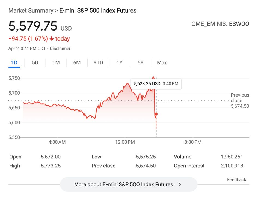Select the YTD chart tab
The height and width of the screenshot is (204, 273).
click(x=98, y=63)
